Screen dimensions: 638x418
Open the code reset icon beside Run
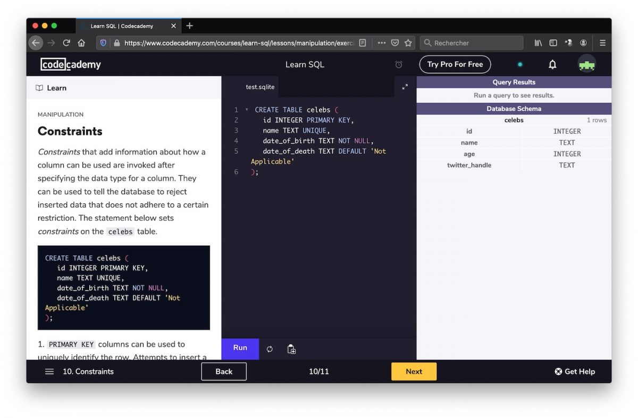pyautogui.click(x=269, y=348)
